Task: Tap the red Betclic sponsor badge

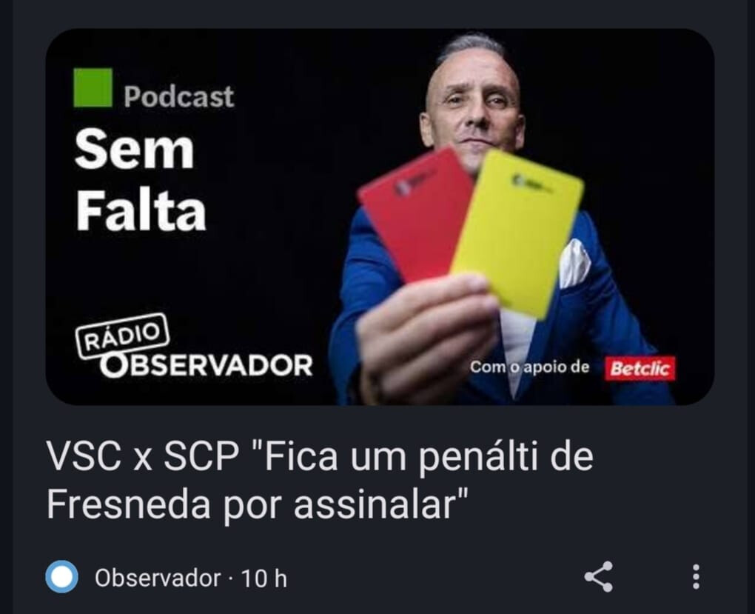Action: [640, 369]
